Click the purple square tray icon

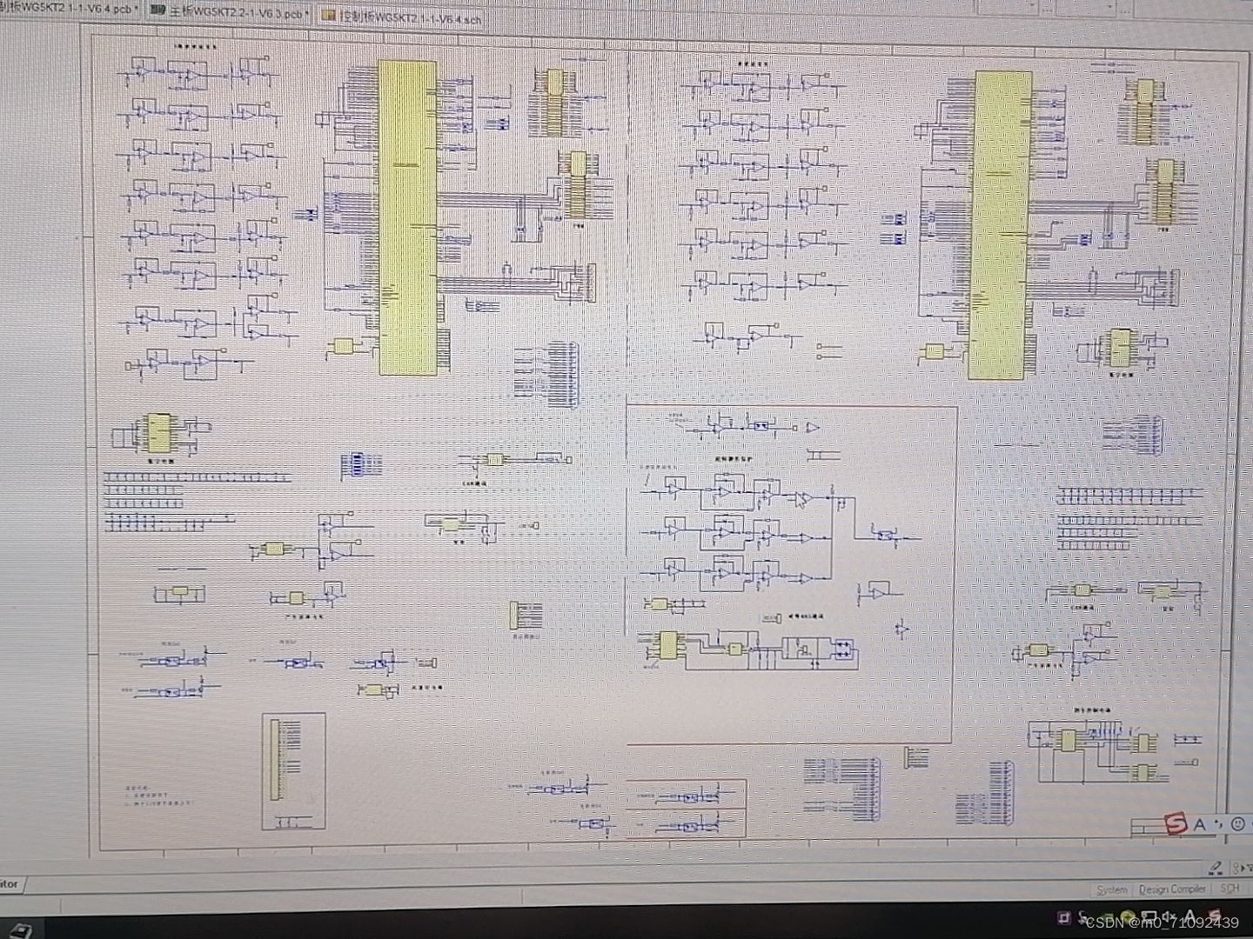pos(1064,917)
